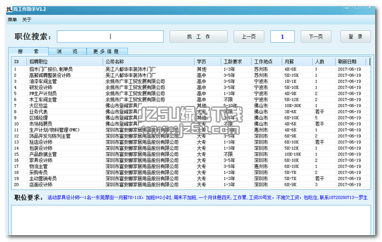Click the page number field showing 1
This screenshot has height=242, width=382.
pyautogui.click(x=283, y=37)
